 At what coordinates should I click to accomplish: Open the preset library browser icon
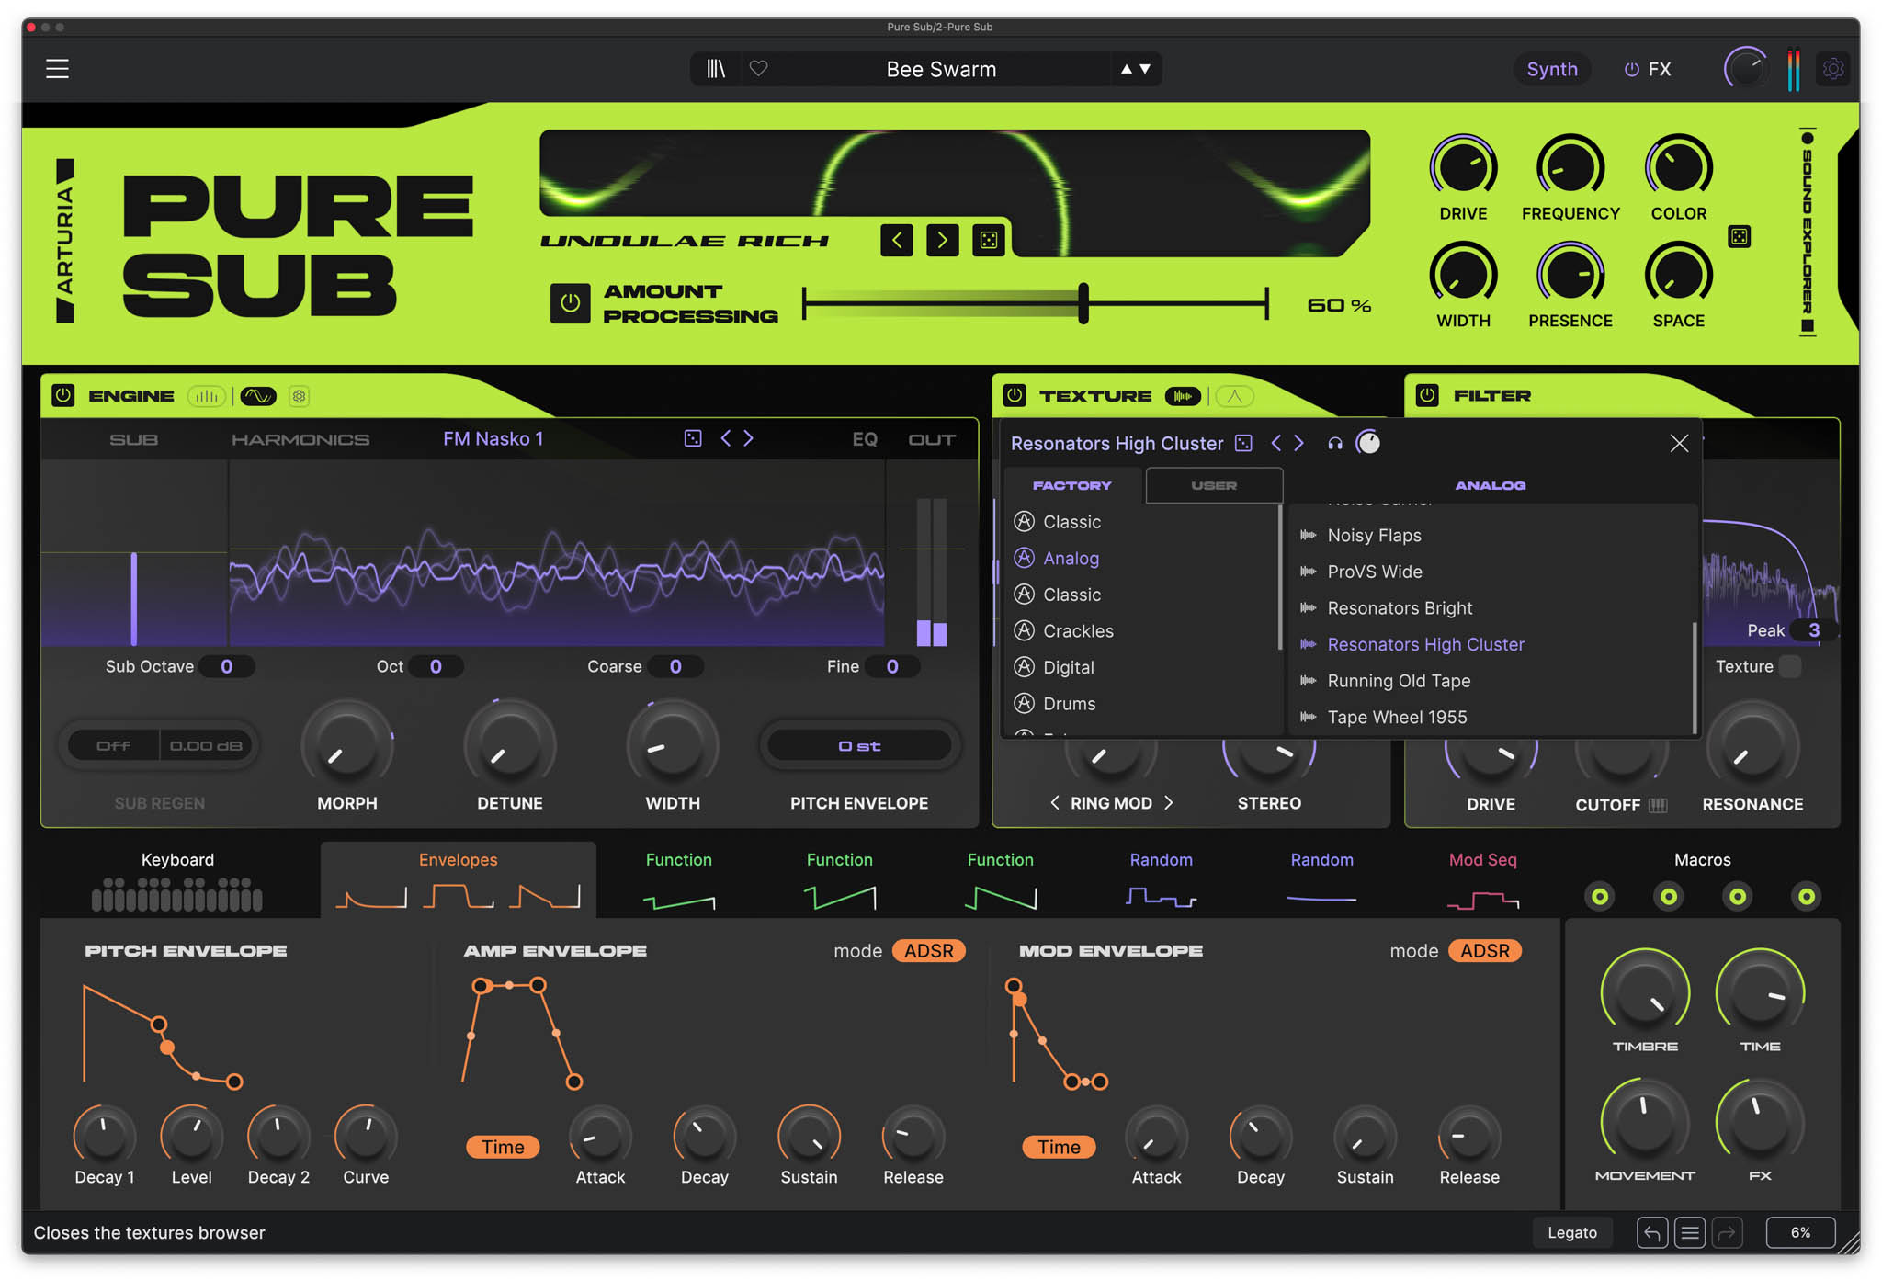tap(716, 69)
